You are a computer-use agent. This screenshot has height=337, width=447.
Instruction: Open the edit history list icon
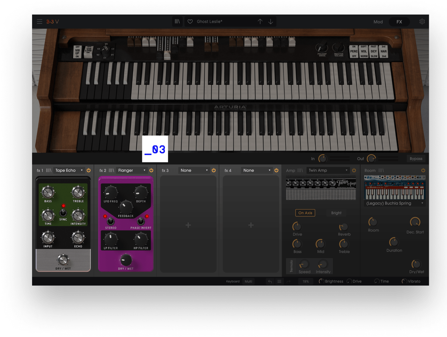(279, 282)
